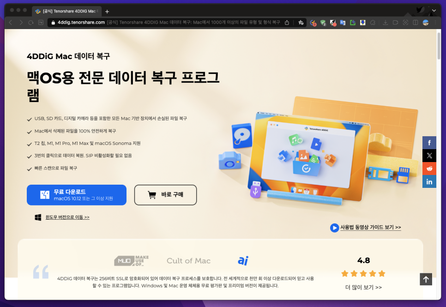The width and height of the screenshot is (446, 307).
Task: Go back with the browser back arrow
Action: [x=11, y=23]
